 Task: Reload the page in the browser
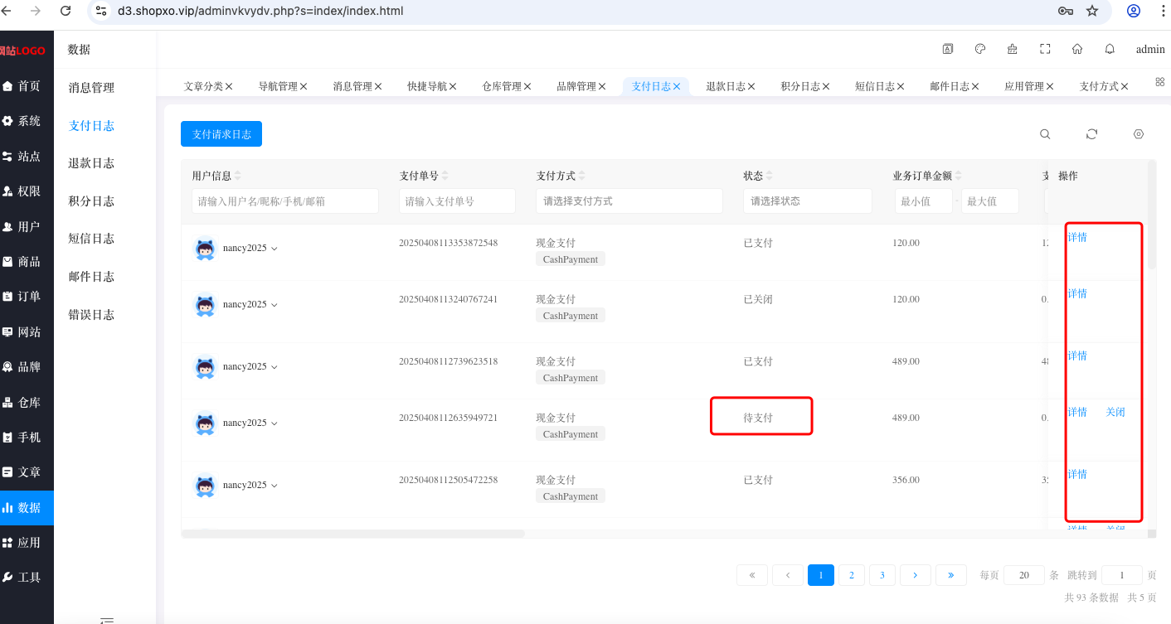[66, 11]
